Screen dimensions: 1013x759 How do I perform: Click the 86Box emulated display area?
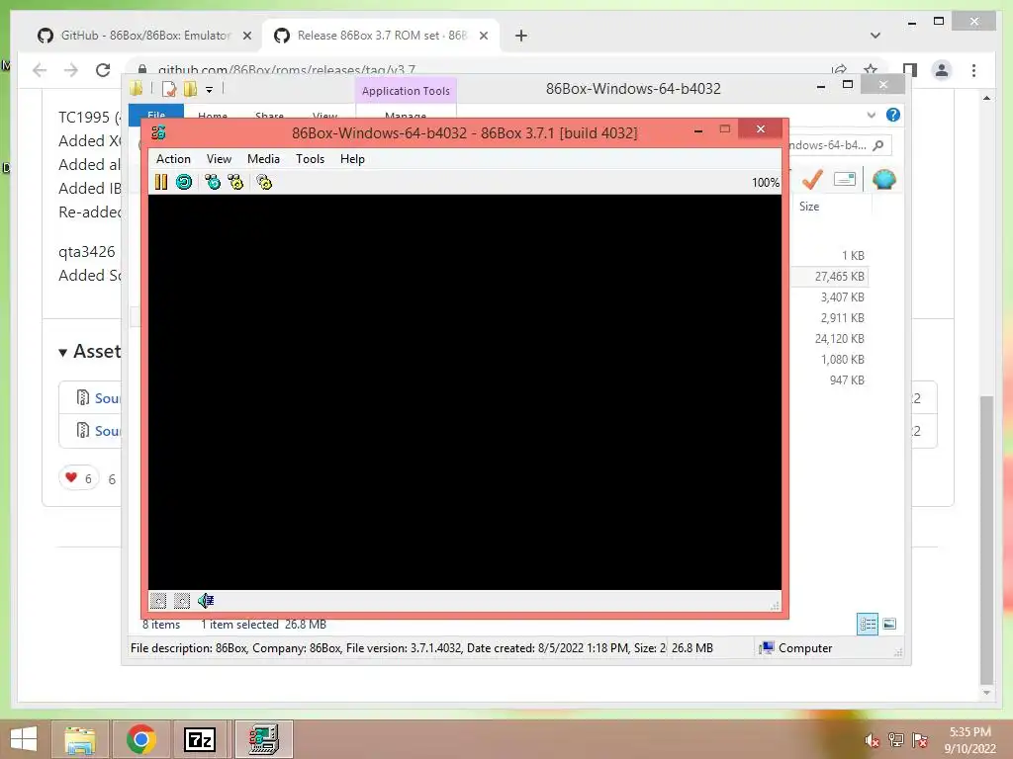[465, 392]
